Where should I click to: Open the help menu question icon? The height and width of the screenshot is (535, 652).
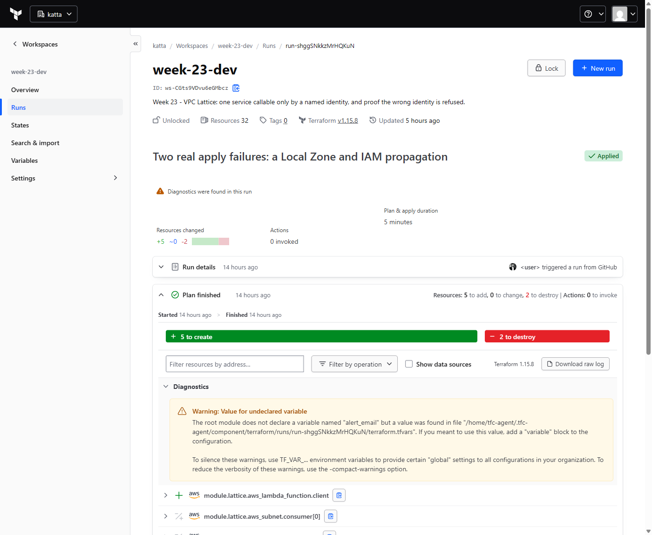click(592, 14)
